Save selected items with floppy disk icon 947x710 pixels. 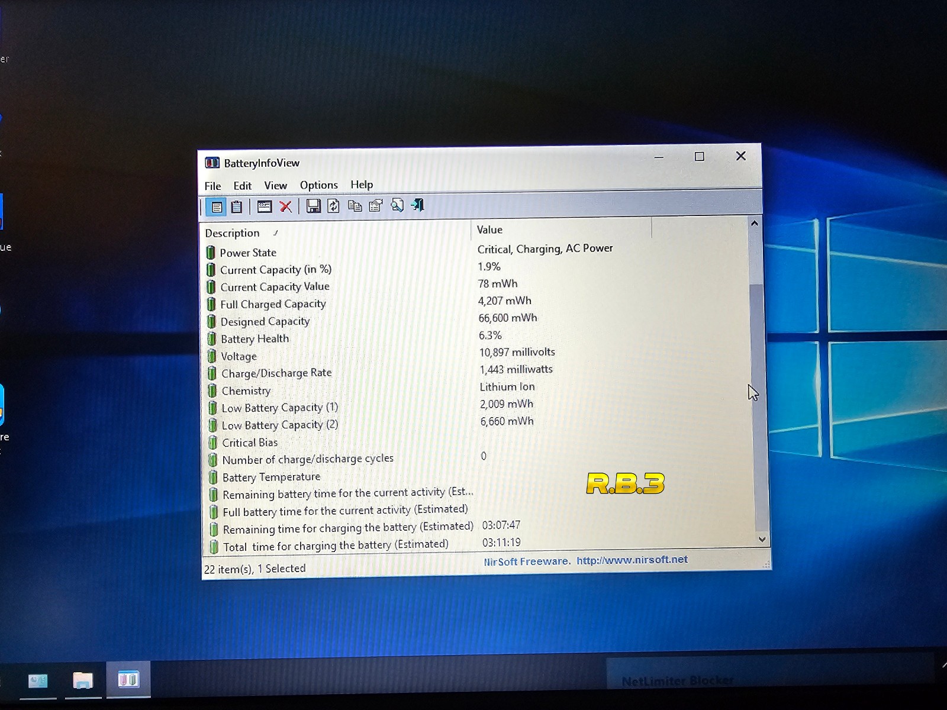[x=314, y=206]
